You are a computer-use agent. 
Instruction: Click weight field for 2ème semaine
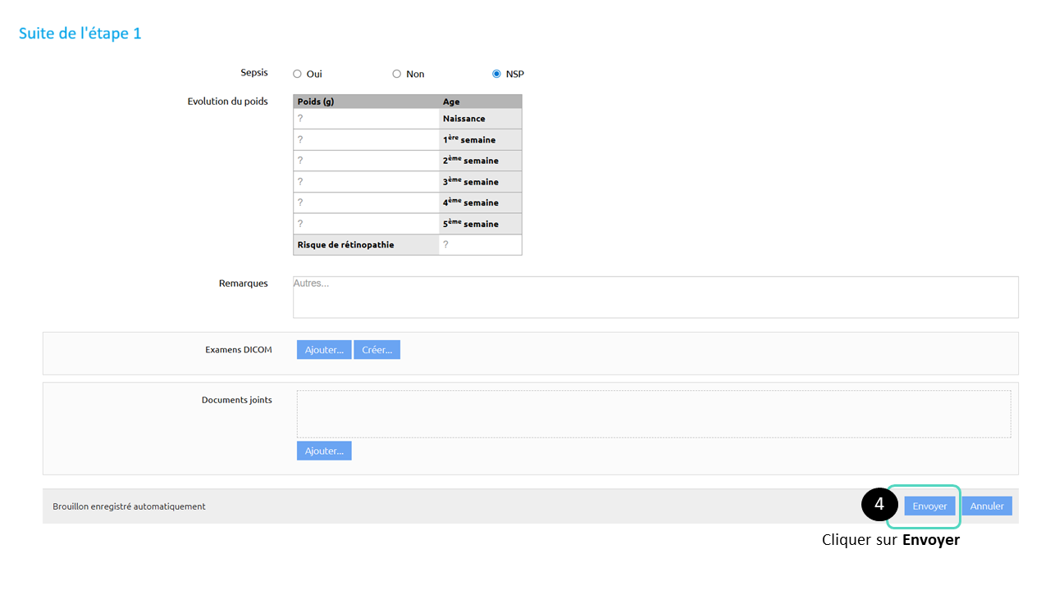[x=366, y=161]
